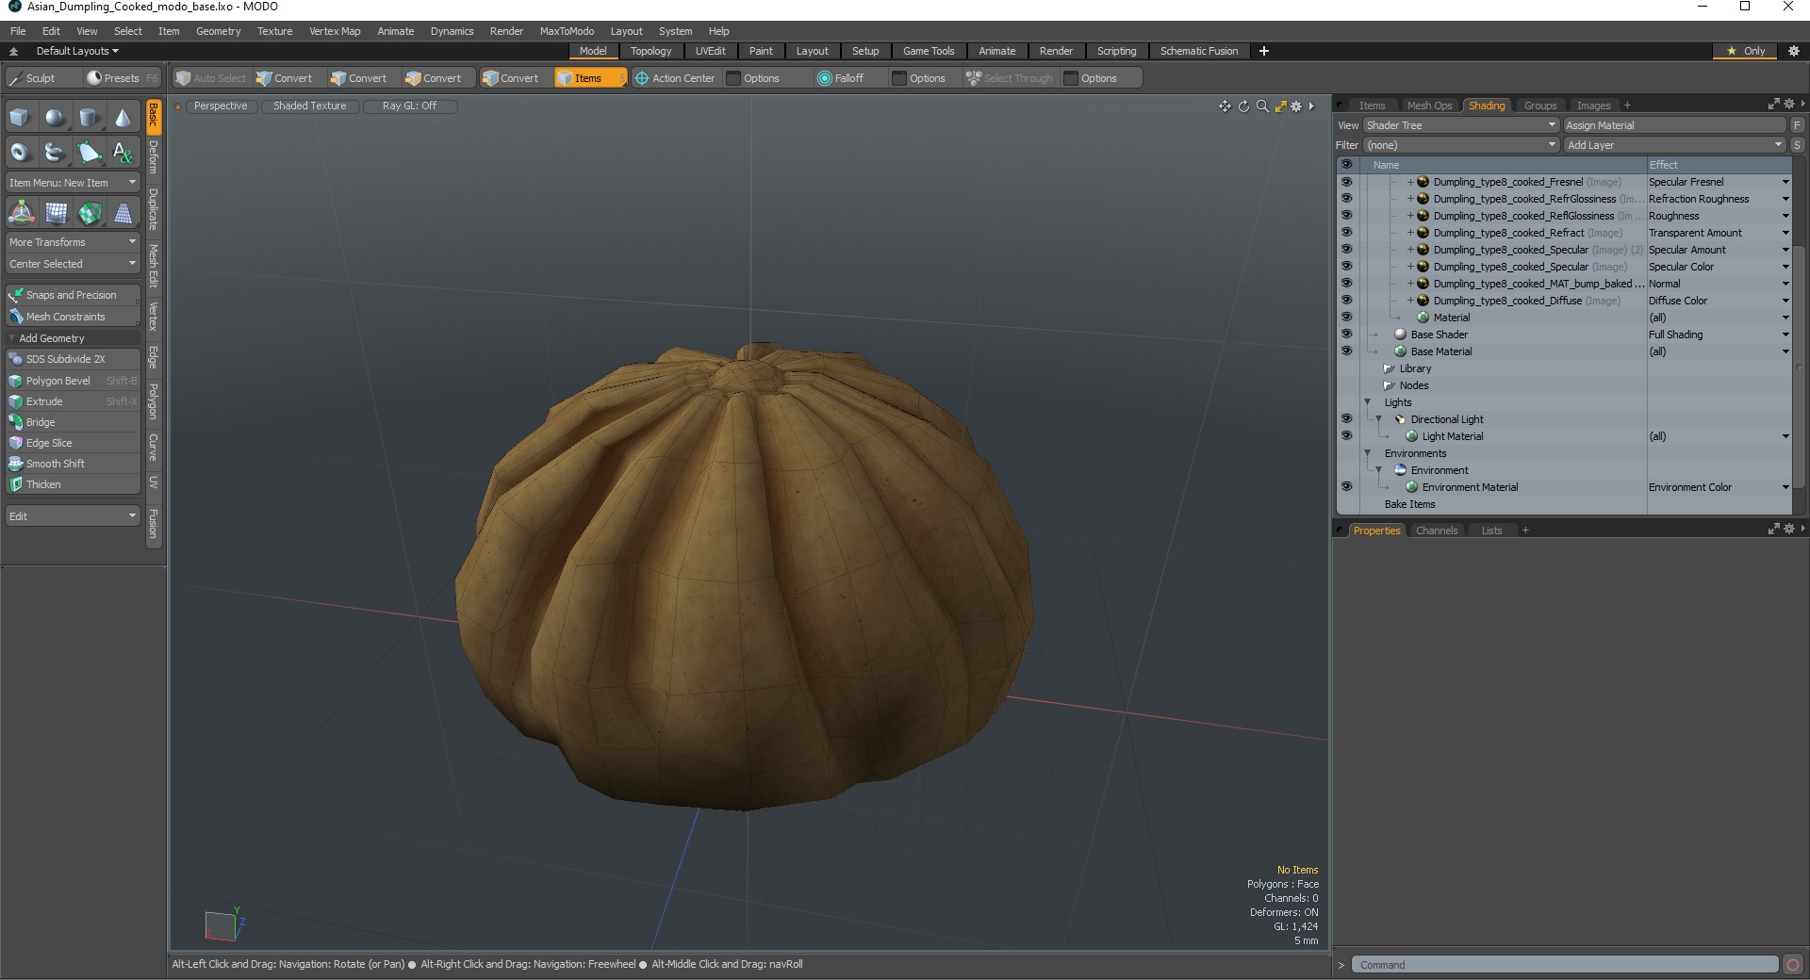Image resolution: width=1810 pixels, height=980 pixels.
Task: Hide the Dumpling_type8_cooked_Diffuse layer
Action: pos(1346,301)
